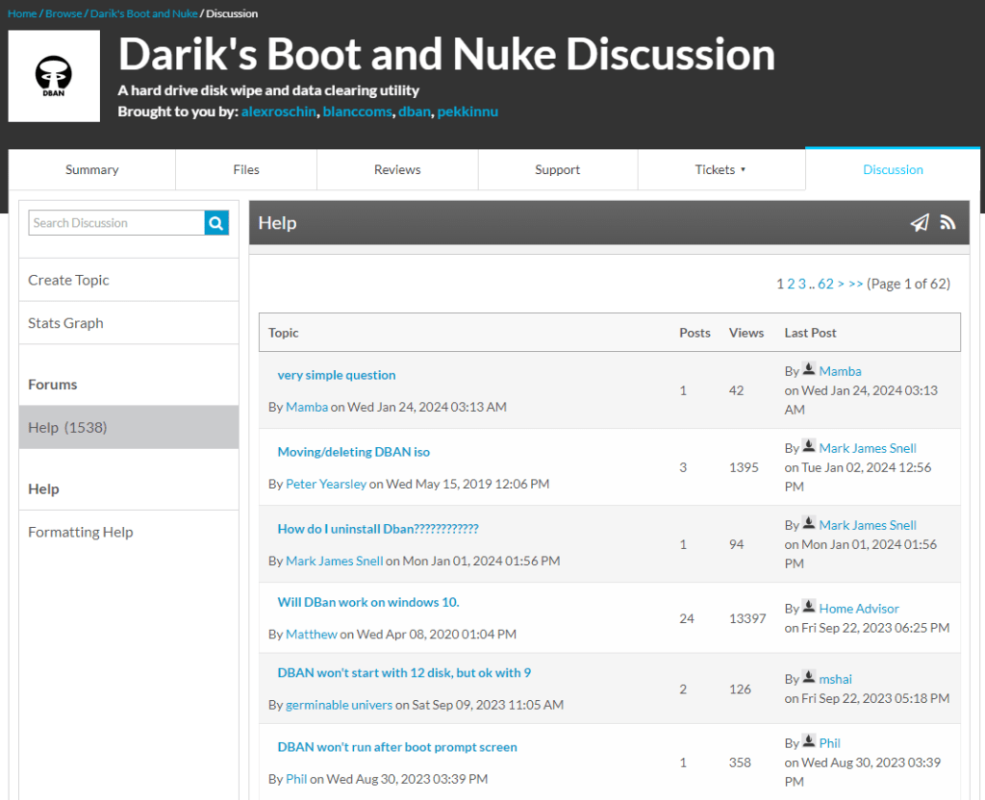Click the double-arrow last page link
Viewport: 985px width, 800px height.
click(855, 284)
